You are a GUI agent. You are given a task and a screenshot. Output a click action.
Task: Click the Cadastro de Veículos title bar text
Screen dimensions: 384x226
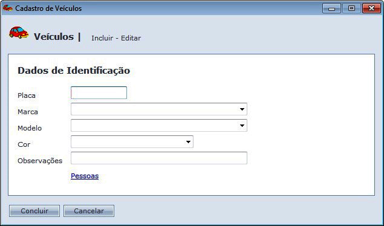48,8
